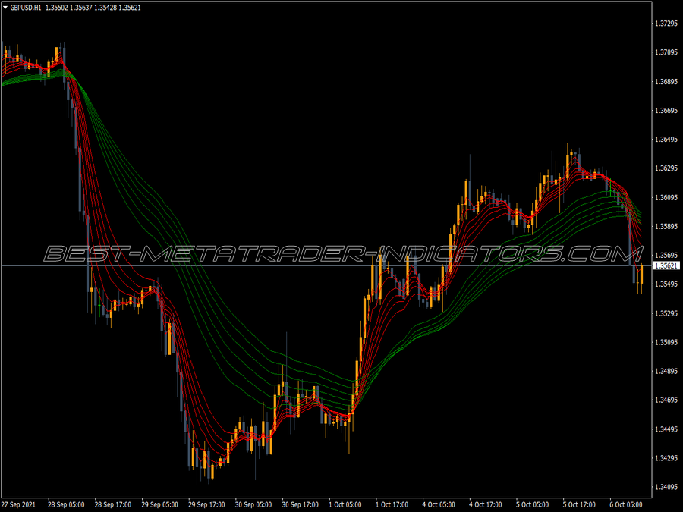683x512 pixels.
Task: Click the GBPUSD,H1 symbol title
Action: [x=26, y=8]
